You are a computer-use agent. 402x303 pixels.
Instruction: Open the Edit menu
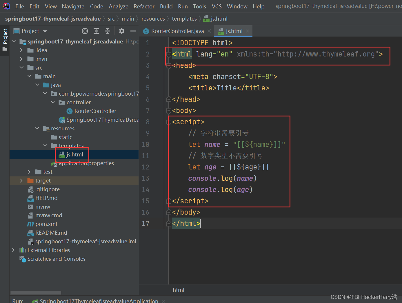point(34,6)
